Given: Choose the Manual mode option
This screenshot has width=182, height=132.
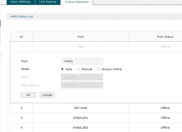Looking at the screenshot, I should tap(79, 69).
